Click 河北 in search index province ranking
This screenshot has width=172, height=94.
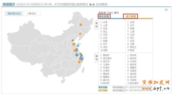[105, 47]
